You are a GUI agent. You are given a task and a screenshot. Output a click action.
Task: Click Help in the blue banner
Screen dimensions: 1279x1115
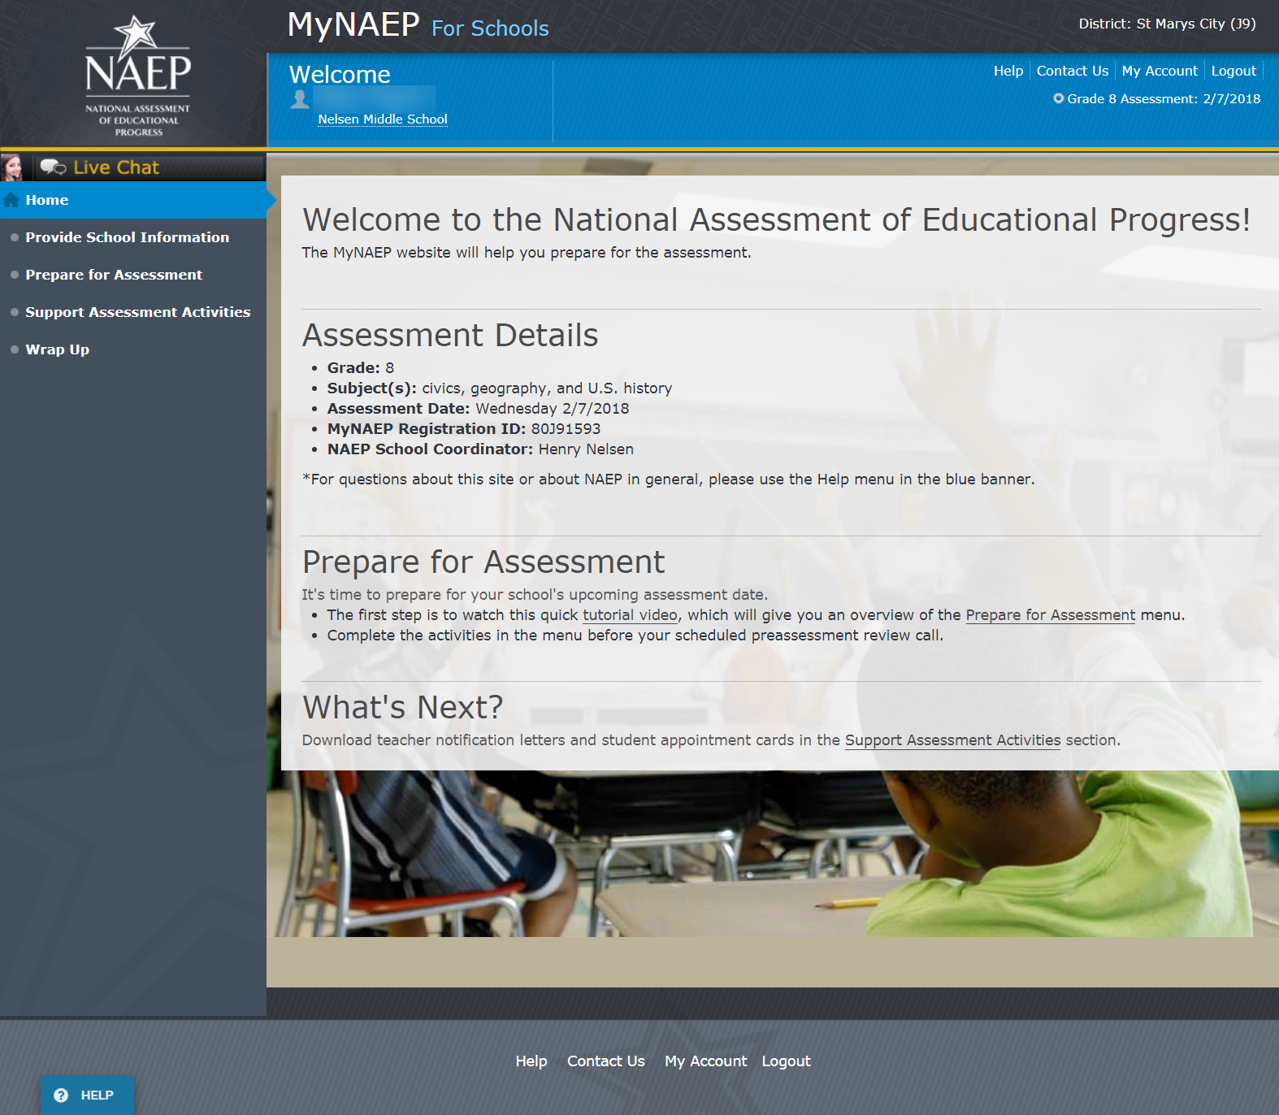(1008, 71)
